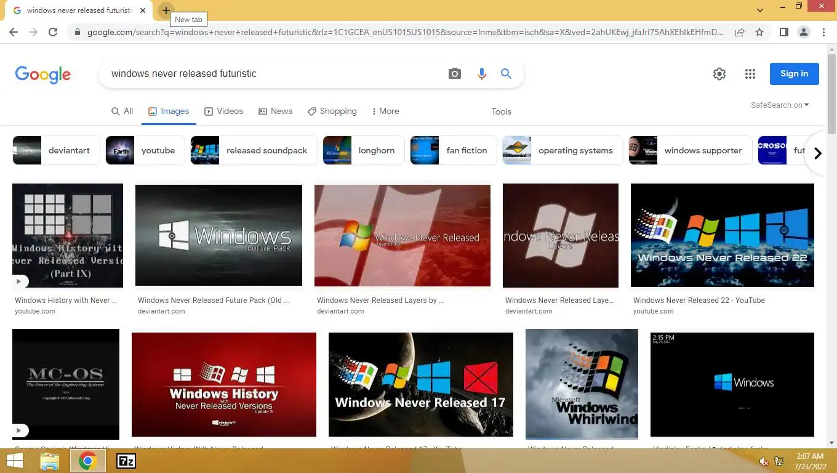Screen dimensions: 837x473
Task: Open the MC-OS image thumbnail
Action: tap(66, 384)
